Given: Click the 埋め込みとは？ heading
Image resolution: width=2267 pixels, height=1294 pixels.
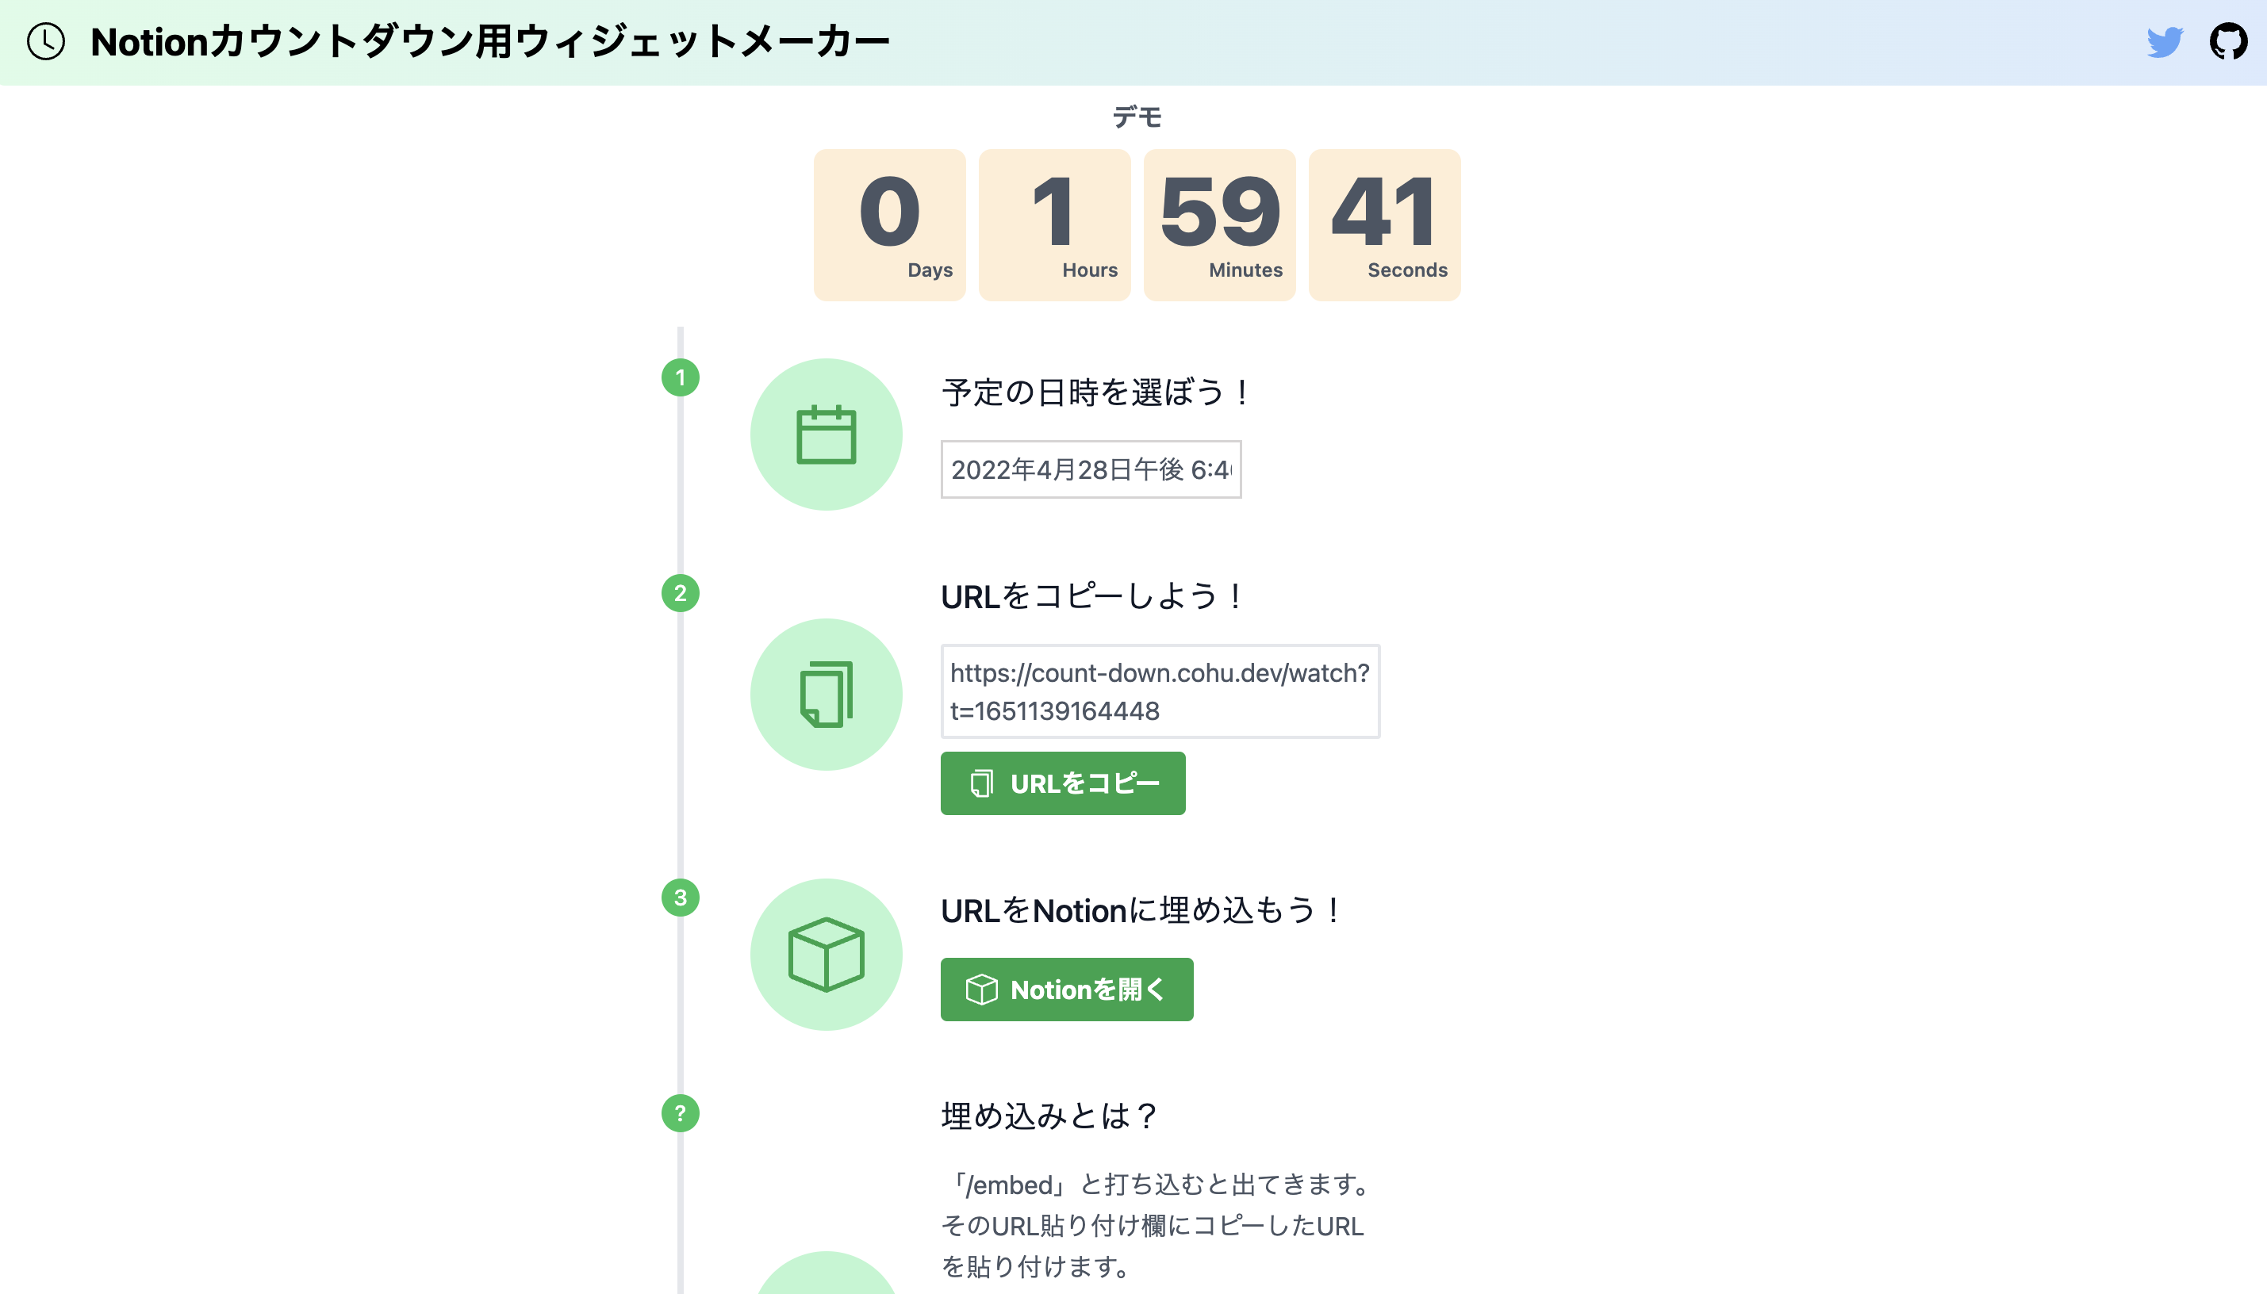Looking at the screenshot, I should pyautogui.click(x=1049, y=1116).
